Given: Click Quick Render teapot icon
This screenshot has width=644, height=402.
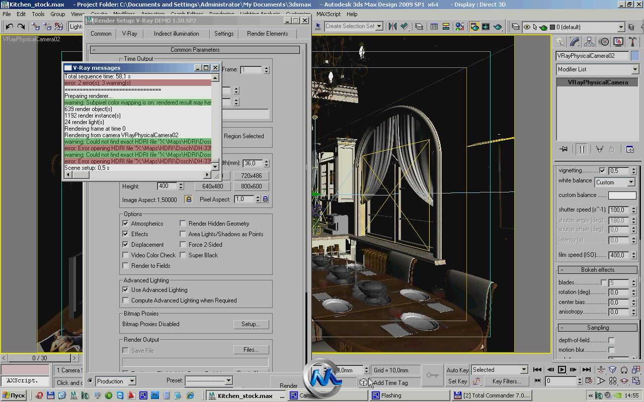Looking at the screenshot, I should tap(498, 27).
